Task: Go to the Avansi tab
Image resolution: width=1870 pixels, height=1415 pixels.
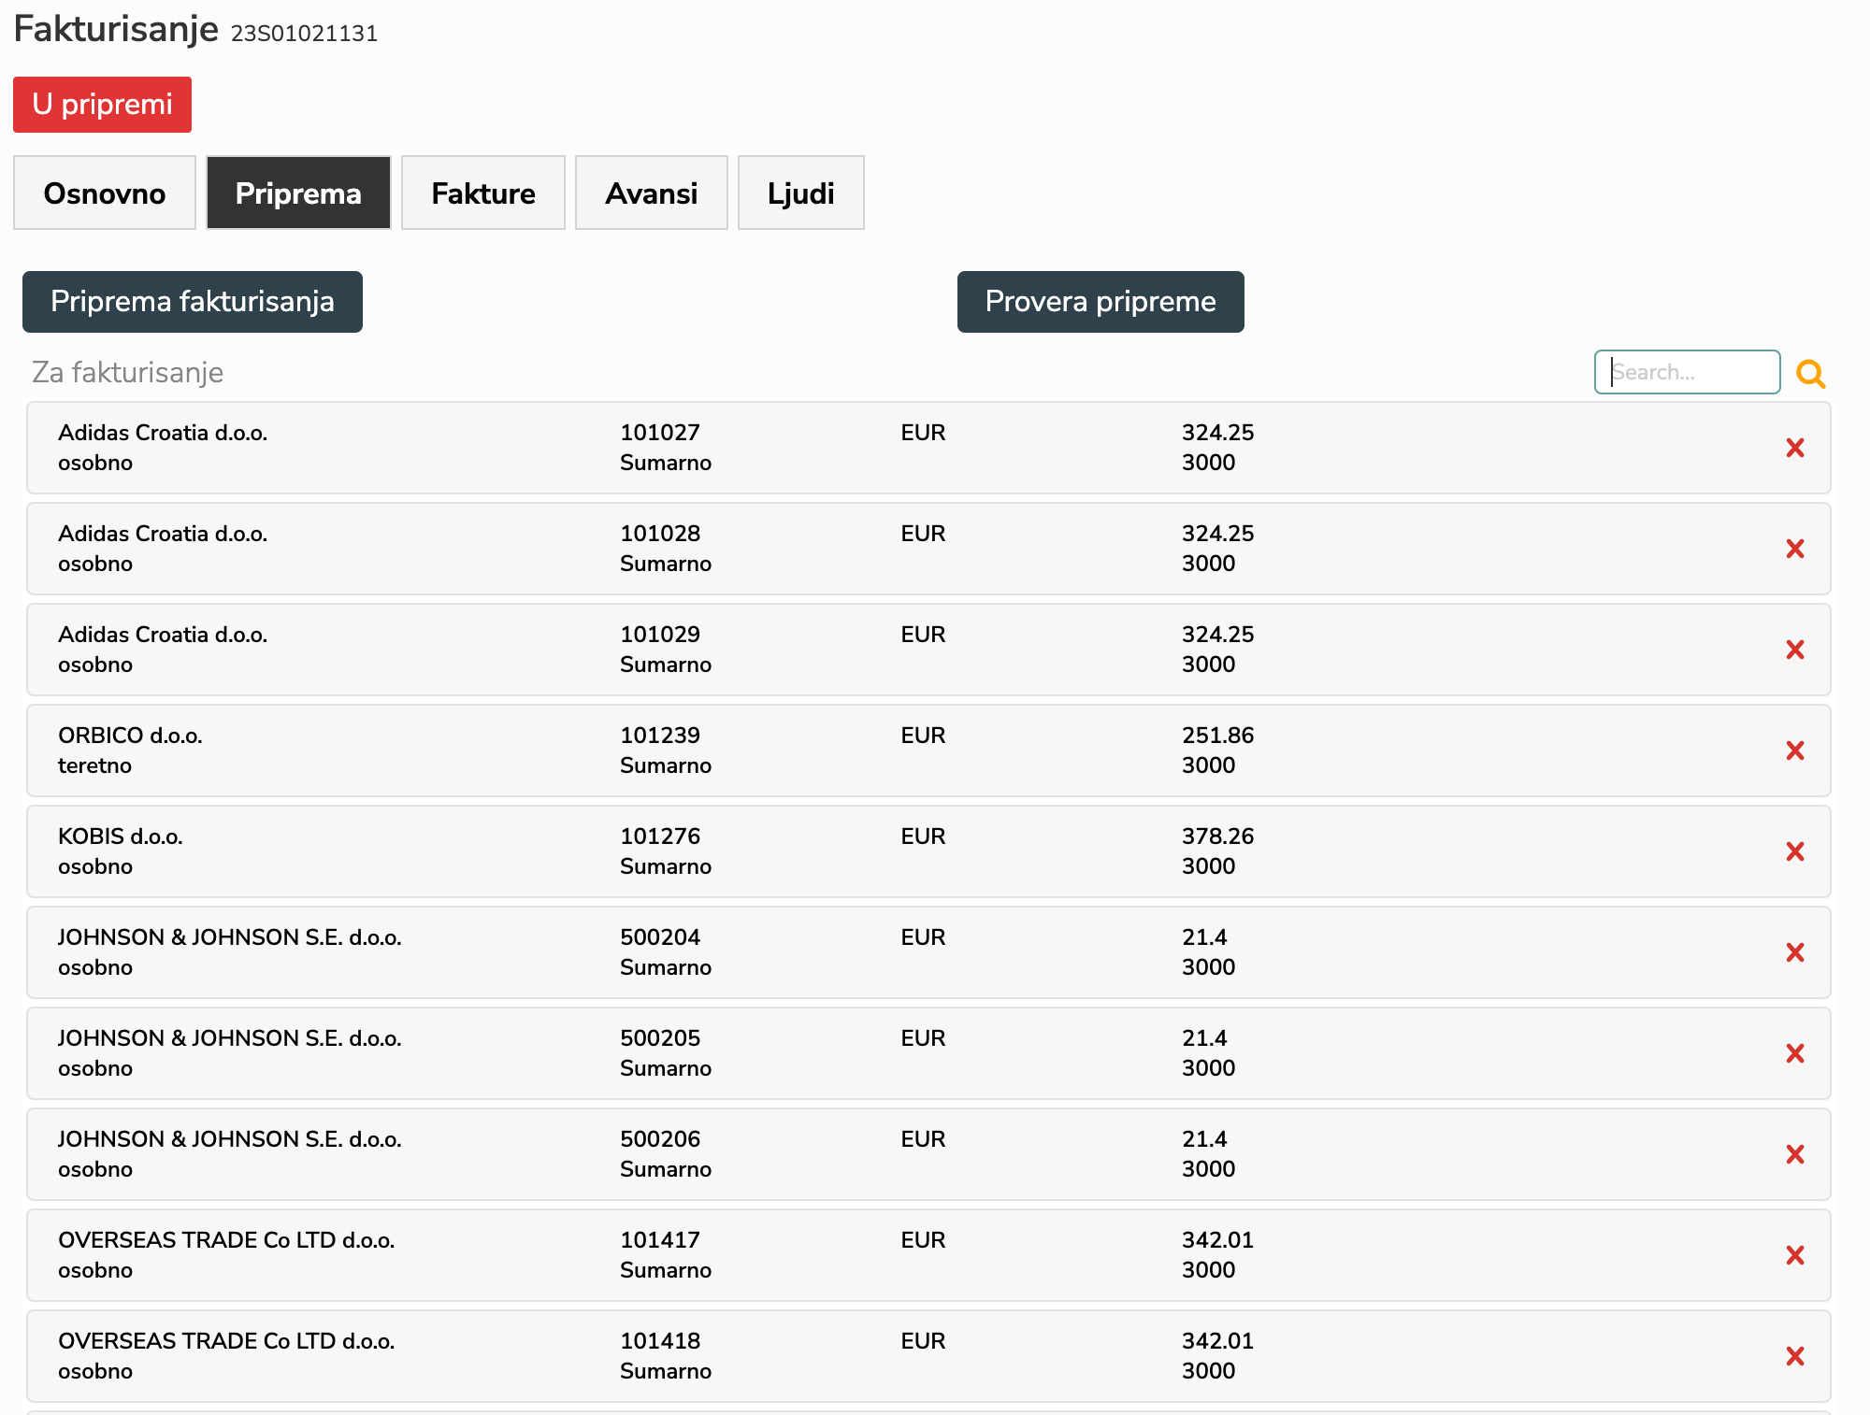Action: coord(651,193)
